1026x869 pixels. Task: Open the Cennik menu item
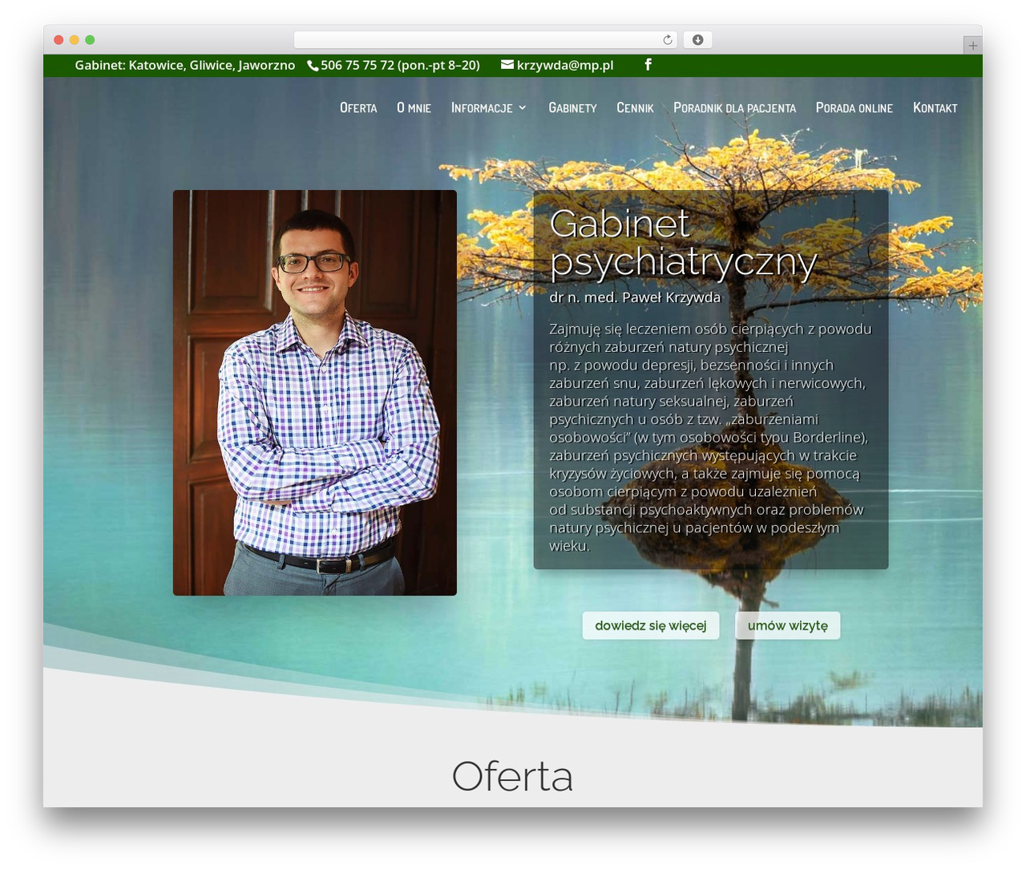point(635,107)
